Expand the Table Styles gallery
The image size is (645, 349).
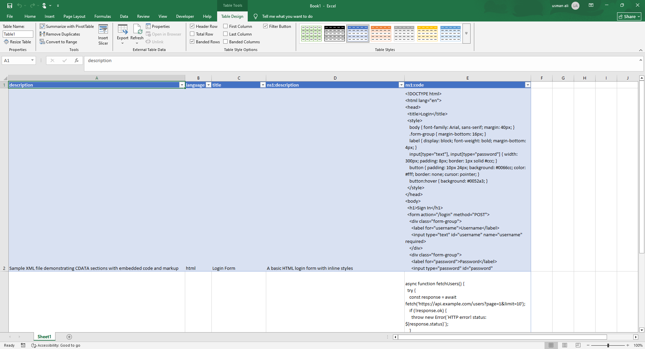click(467, 34)
